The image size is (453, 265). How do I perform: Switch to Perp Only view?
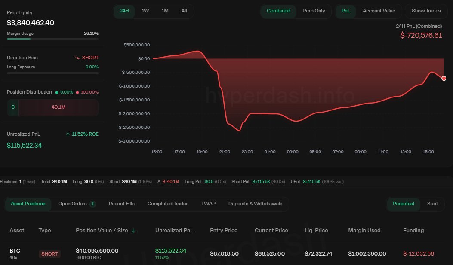(x=314, y=11)
